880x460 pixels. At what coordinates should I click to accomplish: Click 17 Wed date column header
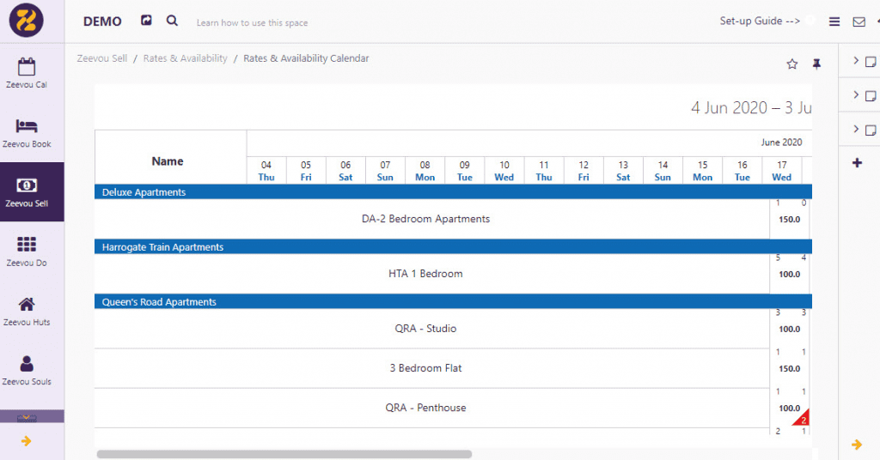(782, 171)
